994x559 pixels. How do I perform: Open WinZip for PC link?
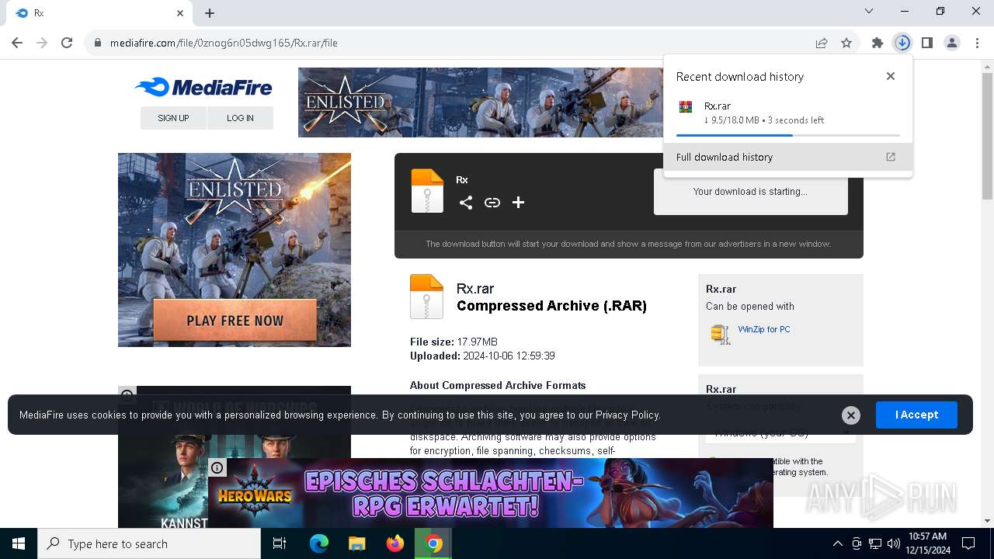point(764,329)
